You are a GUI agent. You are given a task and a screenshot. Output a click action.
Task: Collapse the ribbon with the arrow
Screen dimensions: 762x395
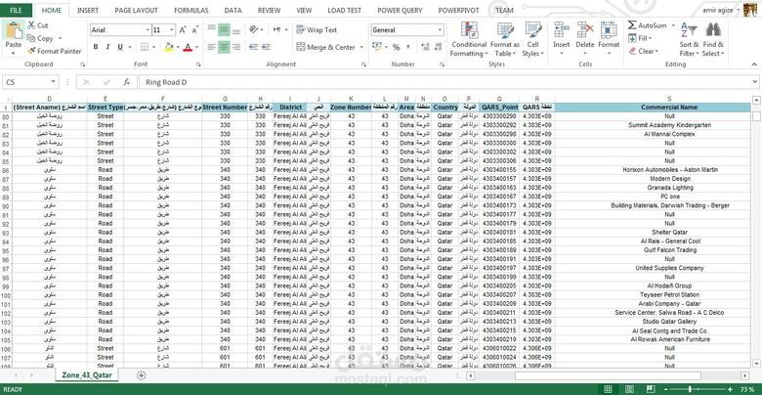coord(754,65)
